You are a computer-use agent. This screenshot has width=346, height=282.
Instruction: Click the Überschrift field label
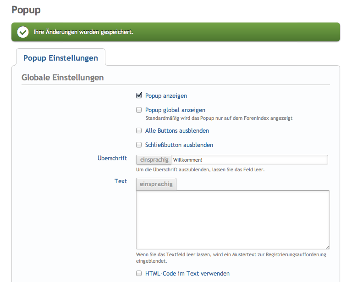click(x=112, y=158)
